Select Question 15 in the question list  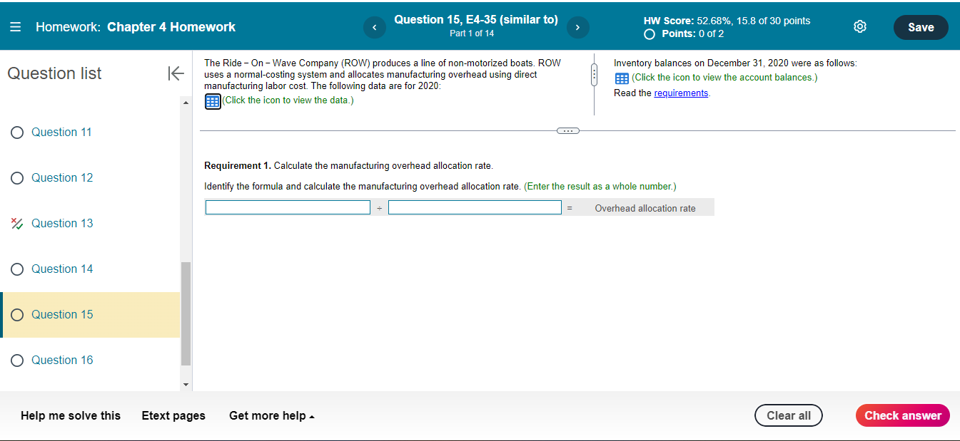(61, 314)
